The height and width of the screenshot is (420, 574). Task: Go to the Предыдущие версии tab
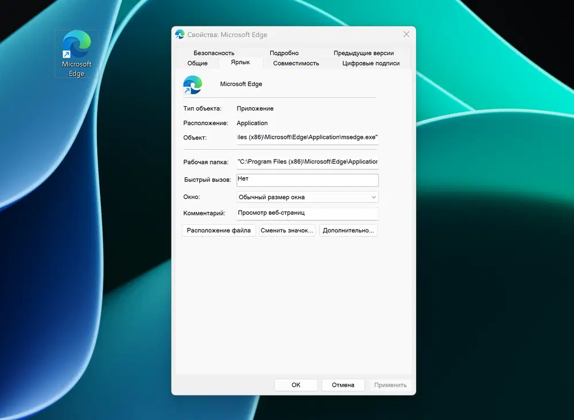point(363,53)
